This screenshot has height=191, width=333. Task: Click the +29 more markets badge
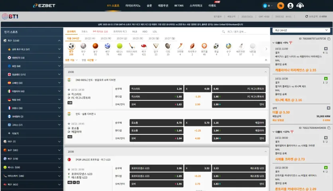70,103
